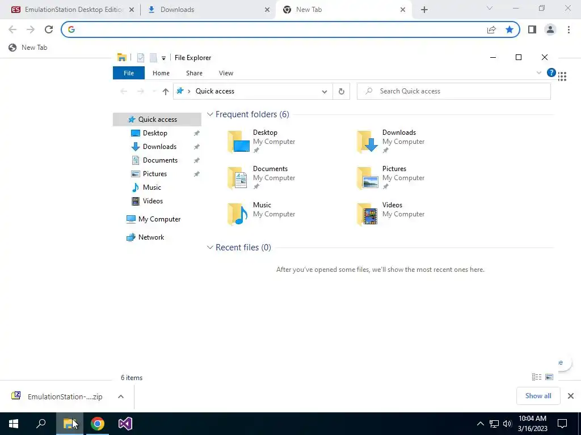Select Videos in navigation pane
581x435 pixels.
coord(153,201)
